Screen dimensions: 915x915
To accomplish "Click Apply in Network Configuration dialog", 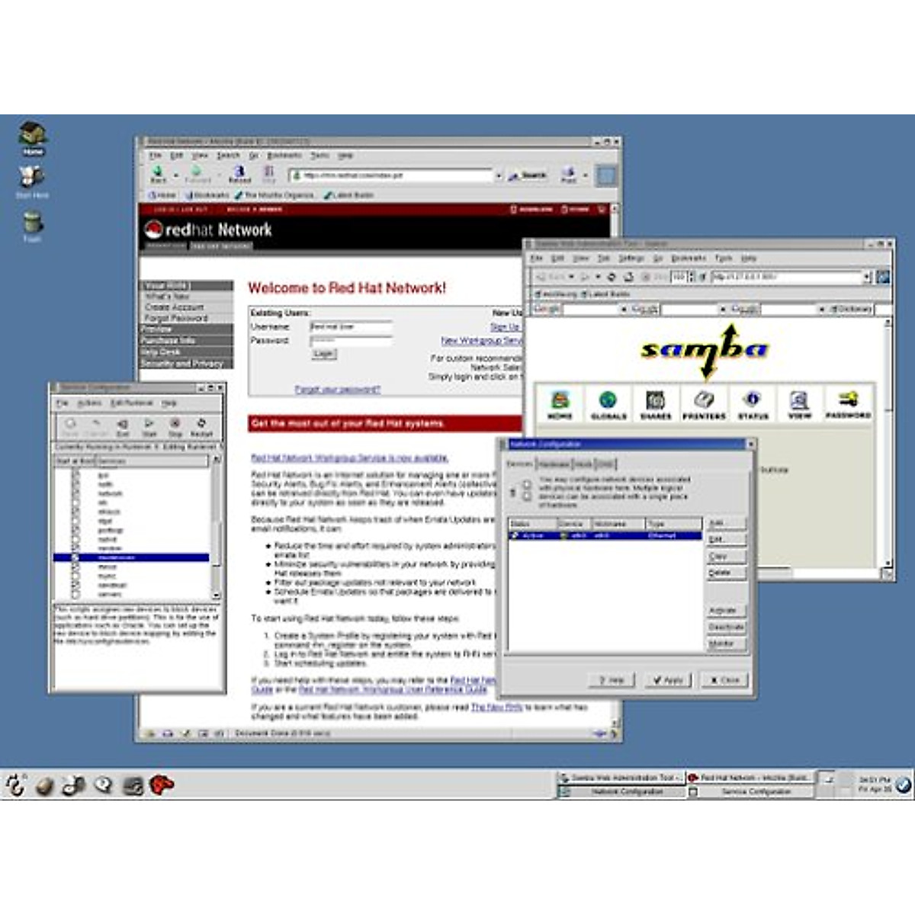I will 667,679.
